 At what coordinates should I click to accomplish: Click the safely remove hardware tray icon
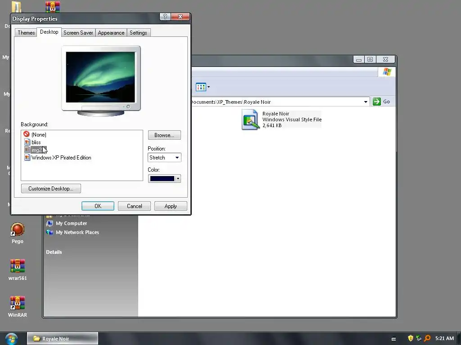tap(419, 338)
